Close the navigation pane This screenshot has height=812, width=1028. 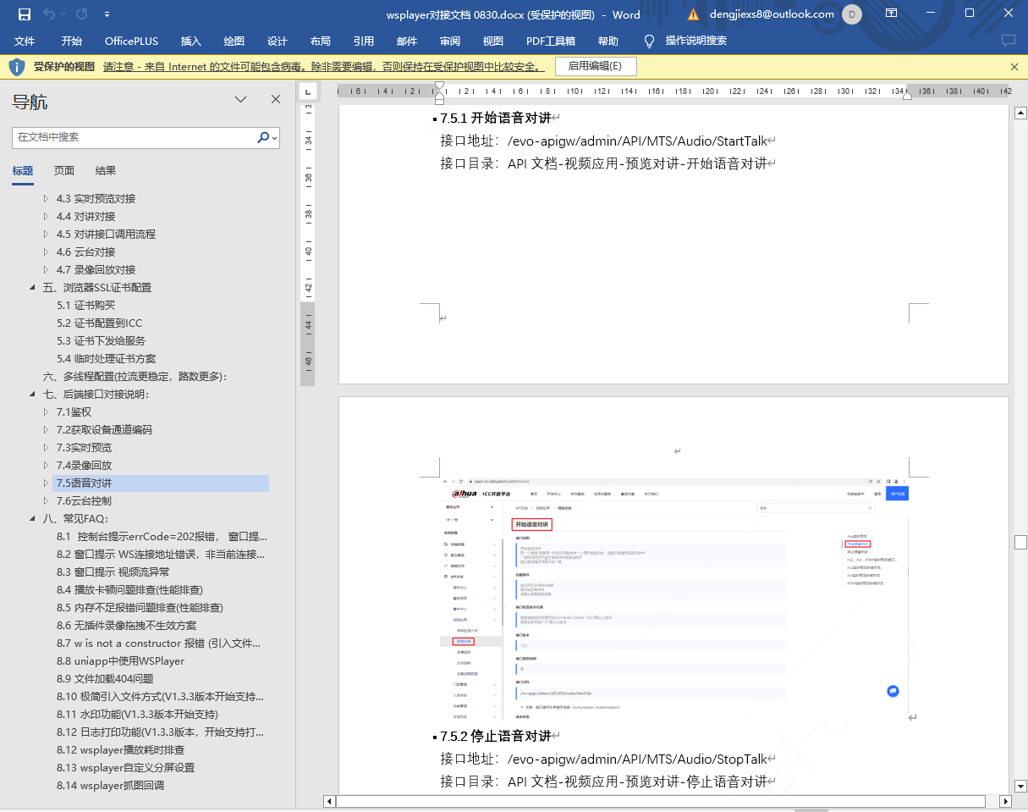click(275, 100)
